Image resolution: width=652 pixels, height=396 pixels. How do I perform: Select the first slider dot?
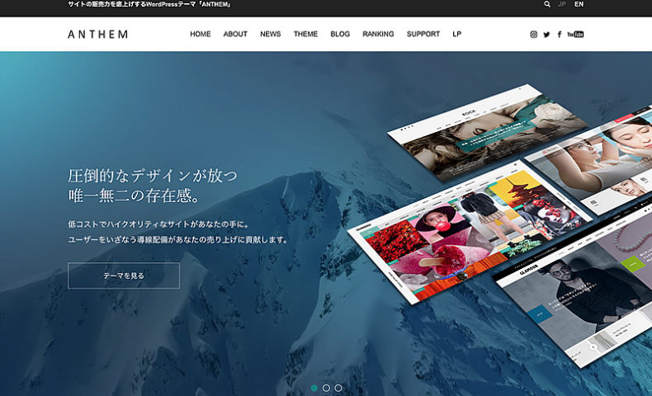(x=314, y=388)
